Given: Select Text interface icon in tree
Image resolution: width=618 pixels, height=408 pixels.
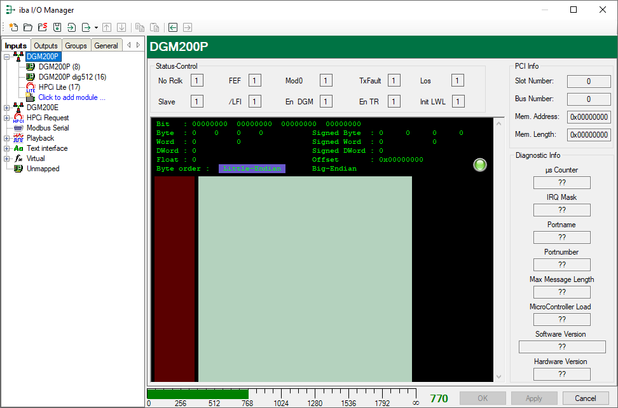Looking at the screenshot, I should coord(18,148).
